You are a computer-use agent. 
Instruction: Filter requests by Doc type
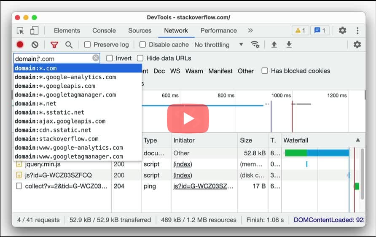[159, 71]
